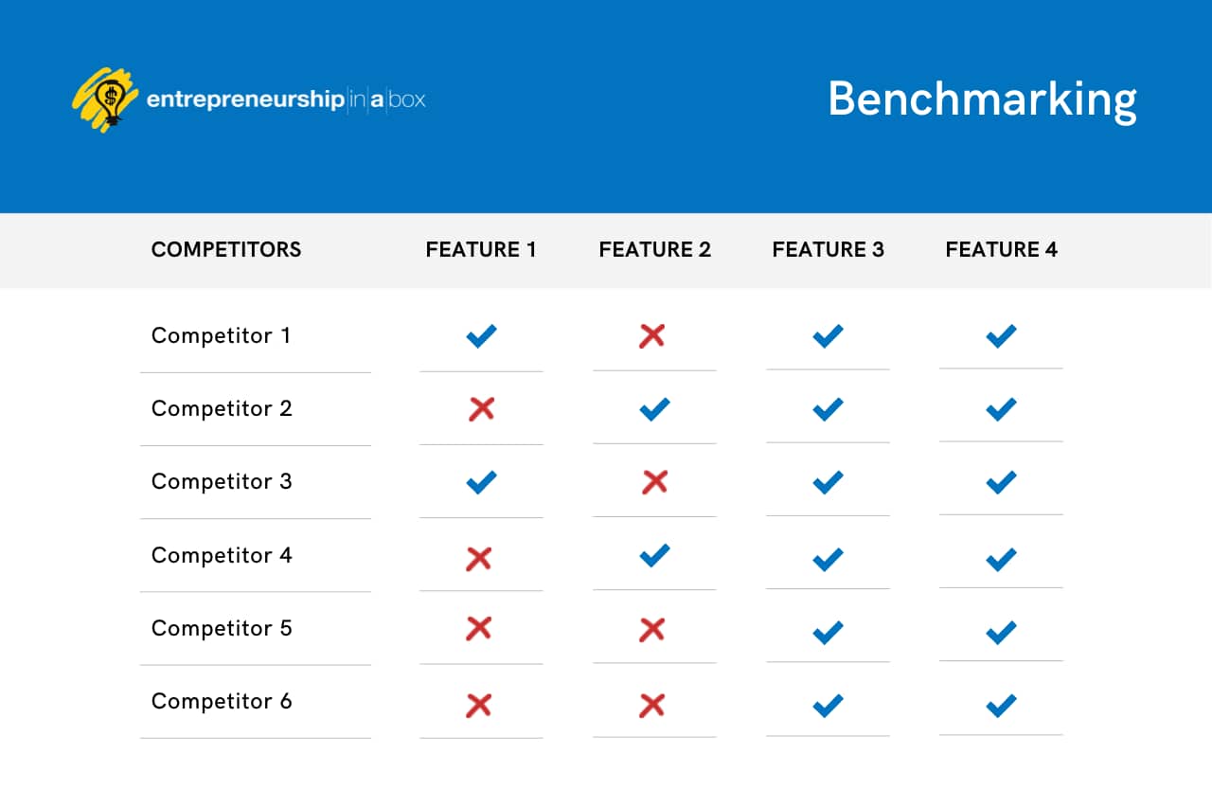The height and width of the screenshot is (808, 1212).
Task: Click the entrepreneurship in a box text
Action: (x=286, y=99)
